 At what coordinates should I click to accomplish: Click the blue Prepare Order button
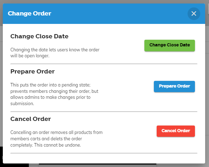[x=174, y=86]
